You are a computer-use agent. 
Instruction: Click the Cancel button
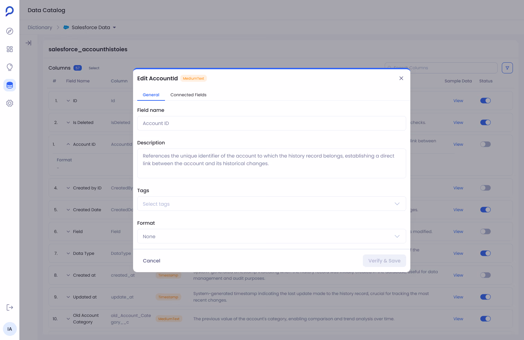point(151,261)
